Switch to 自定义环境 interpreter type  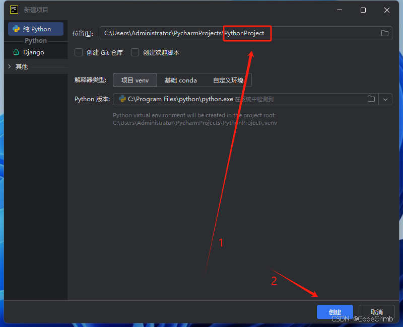(x=228, y=80)
